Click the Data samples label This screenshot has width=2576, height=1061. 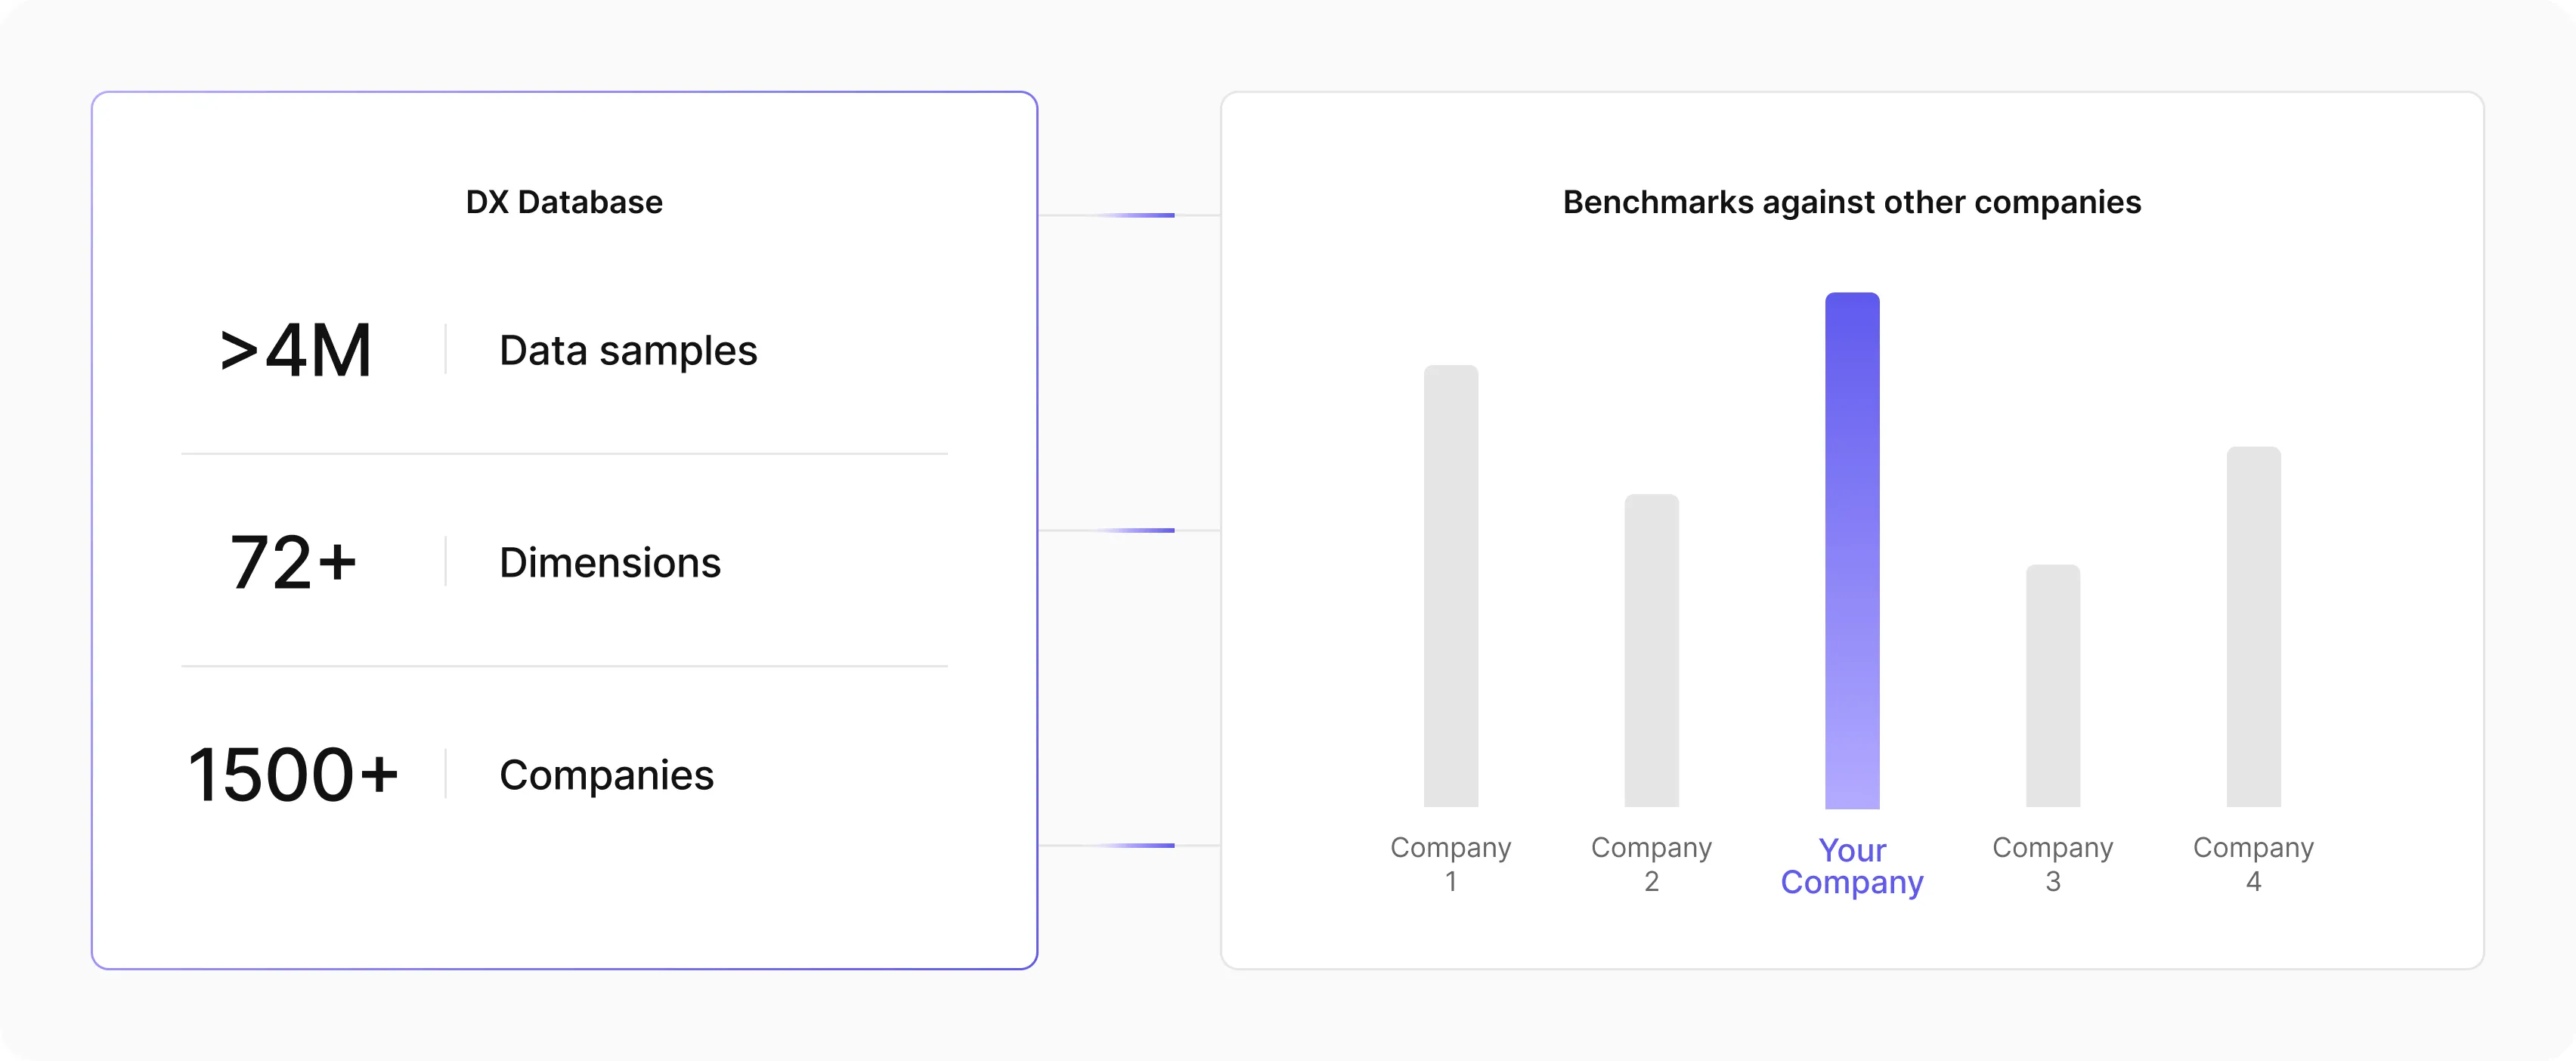coord(628,351)
